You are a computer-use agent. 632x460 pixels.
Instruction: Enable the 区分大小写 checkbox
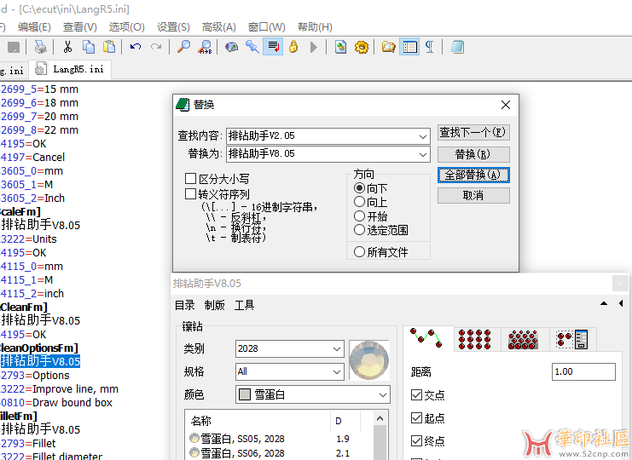tap(190, 178)
